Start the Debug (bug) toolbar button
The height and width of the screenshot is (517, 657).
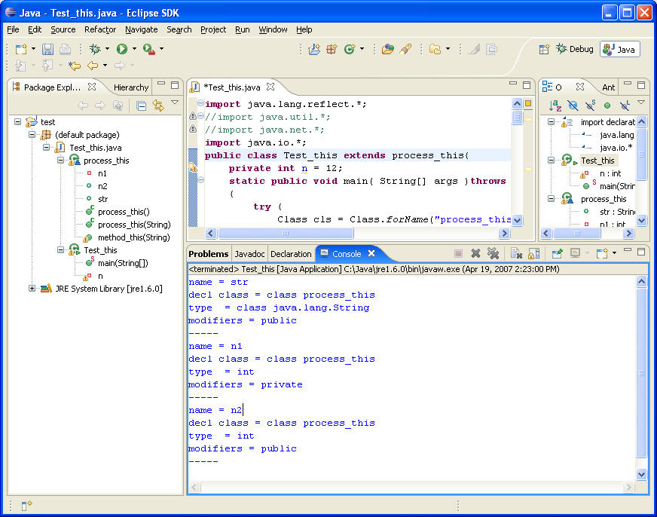tap(95, 49)
